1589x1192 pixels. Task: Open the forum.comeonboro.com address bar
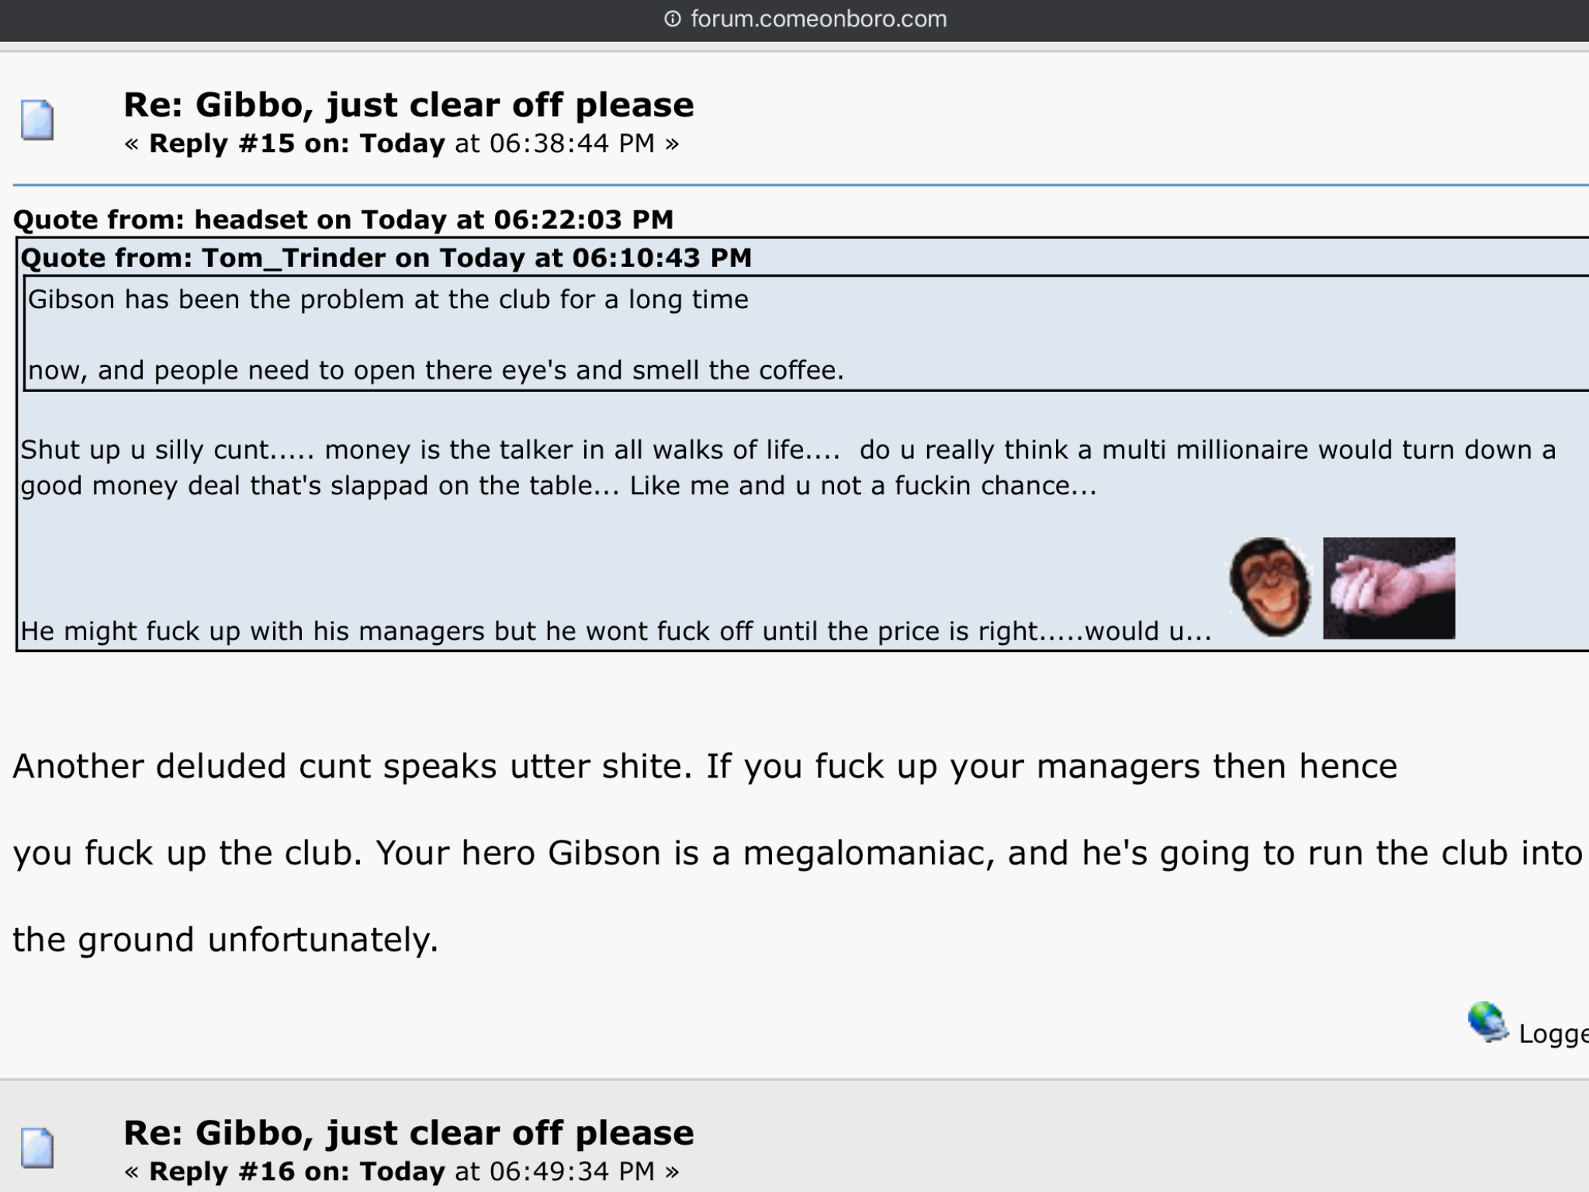pyautogui.click(x=807, y=19)
